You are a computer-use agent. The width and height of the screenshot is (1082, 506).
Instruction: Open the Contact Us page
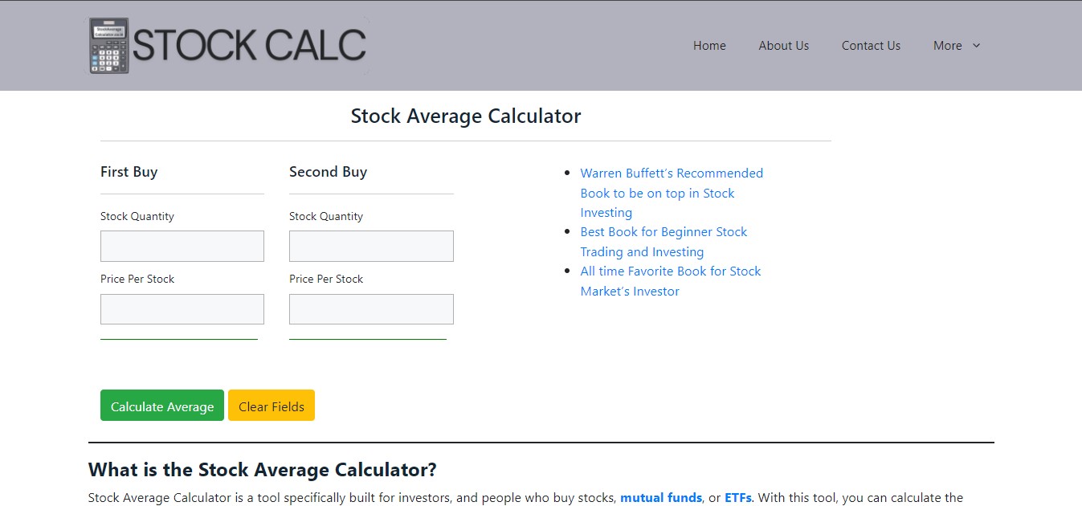coord(871,46)
